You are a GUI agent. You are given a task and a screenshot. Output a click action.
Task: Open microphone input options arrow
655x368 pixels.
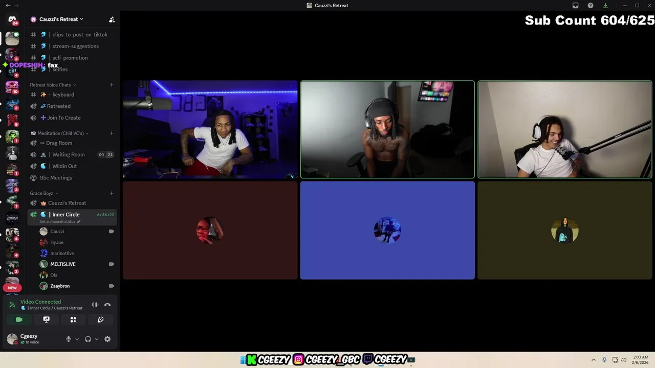(77, 339)
